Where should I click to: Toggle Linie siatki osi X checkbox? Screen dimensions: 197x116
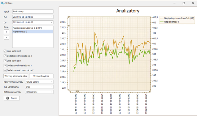pos(5,51)
